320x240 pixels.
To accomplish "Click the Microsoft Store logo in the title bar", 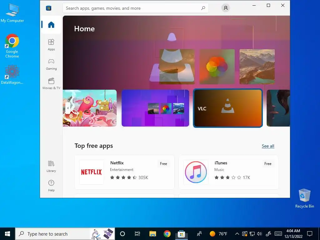I will [x=48, y=8].
